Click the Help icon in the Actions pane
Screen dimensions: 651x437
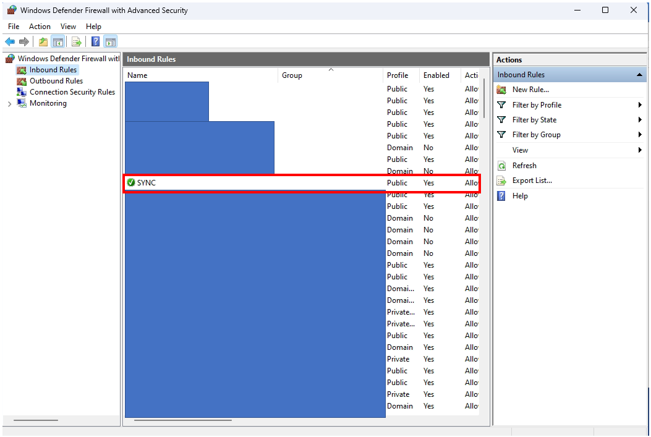pyautogui.click(x=501, y=196)
